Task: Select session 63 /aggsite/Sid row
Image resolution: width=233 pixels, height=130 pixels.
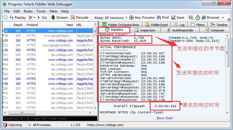Action: (x=48, y=60)
